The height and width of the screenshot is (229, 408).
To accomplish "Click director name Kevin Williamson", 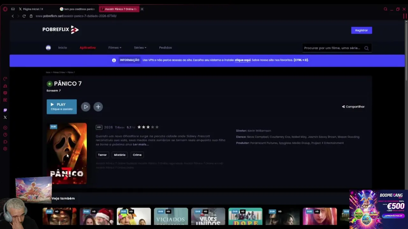I will pos(259,131).
